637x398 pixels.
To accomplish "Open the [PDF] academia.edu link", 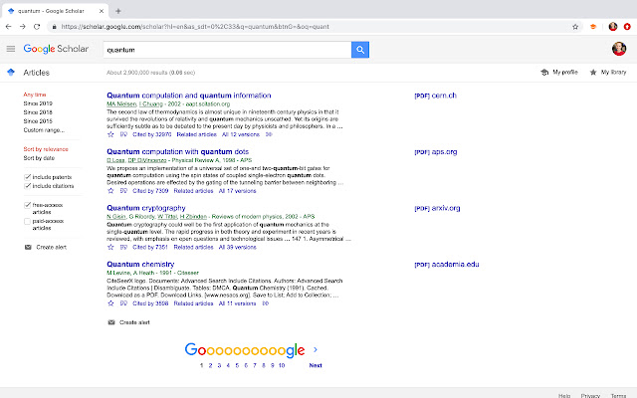I will click(447, 265).
